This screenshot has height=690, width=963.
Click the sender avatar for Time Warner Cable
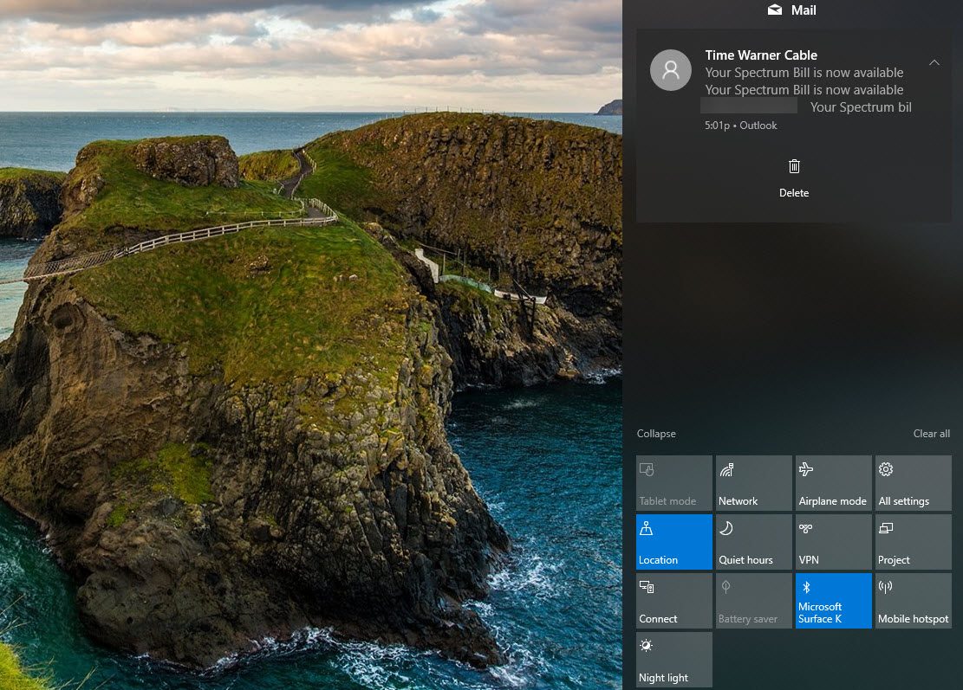671,70
